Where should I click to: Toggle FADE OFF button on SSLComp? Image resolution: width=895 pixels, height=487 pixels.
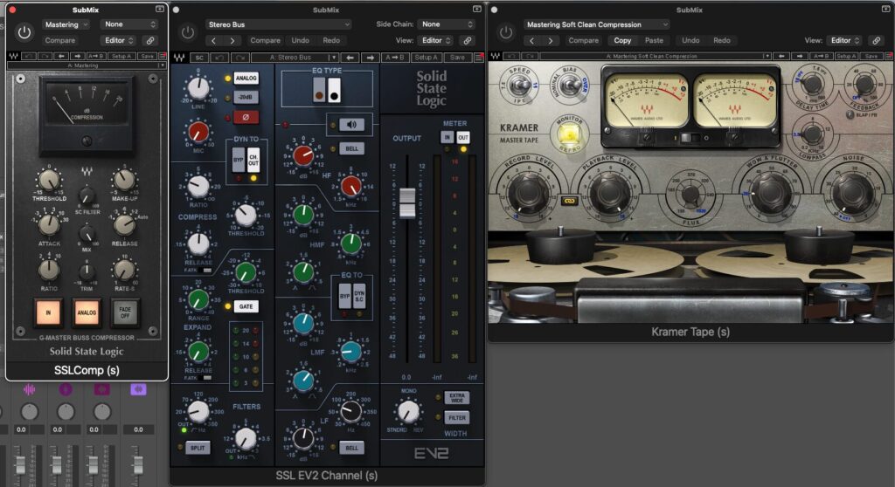(x=125, y=312)
